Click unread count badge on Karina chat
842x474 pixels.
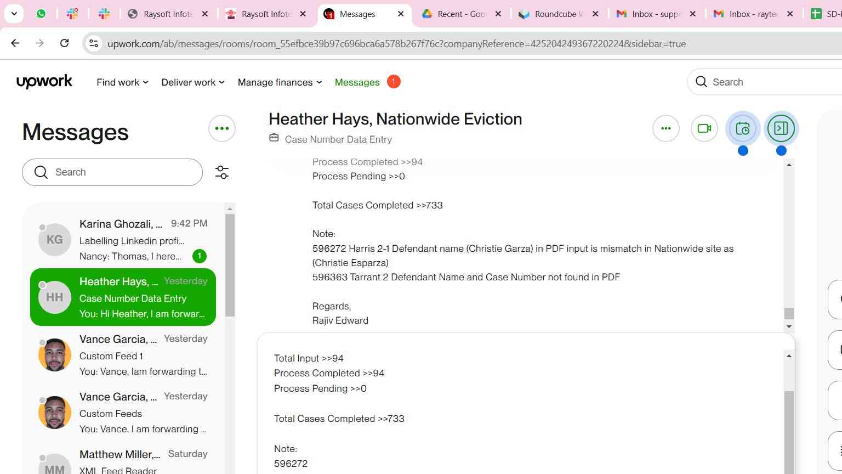pos(200,256)
